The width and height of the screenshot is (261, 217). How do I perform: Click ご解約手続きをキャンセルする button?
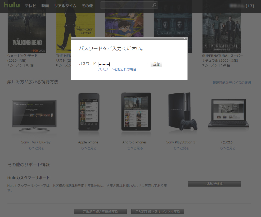pyautogui.click(x=157, y=212)
